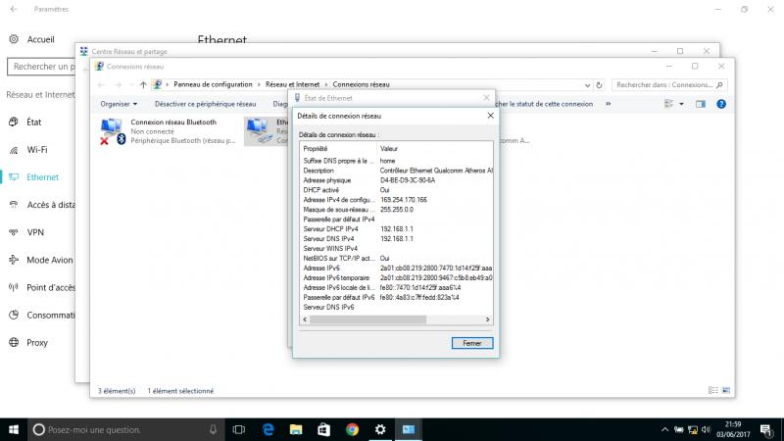Select the Adresse IPv4 de configuration row
The width and height of the screenshot is (784, 441).
pyautogui.click(x=396, y=200)
